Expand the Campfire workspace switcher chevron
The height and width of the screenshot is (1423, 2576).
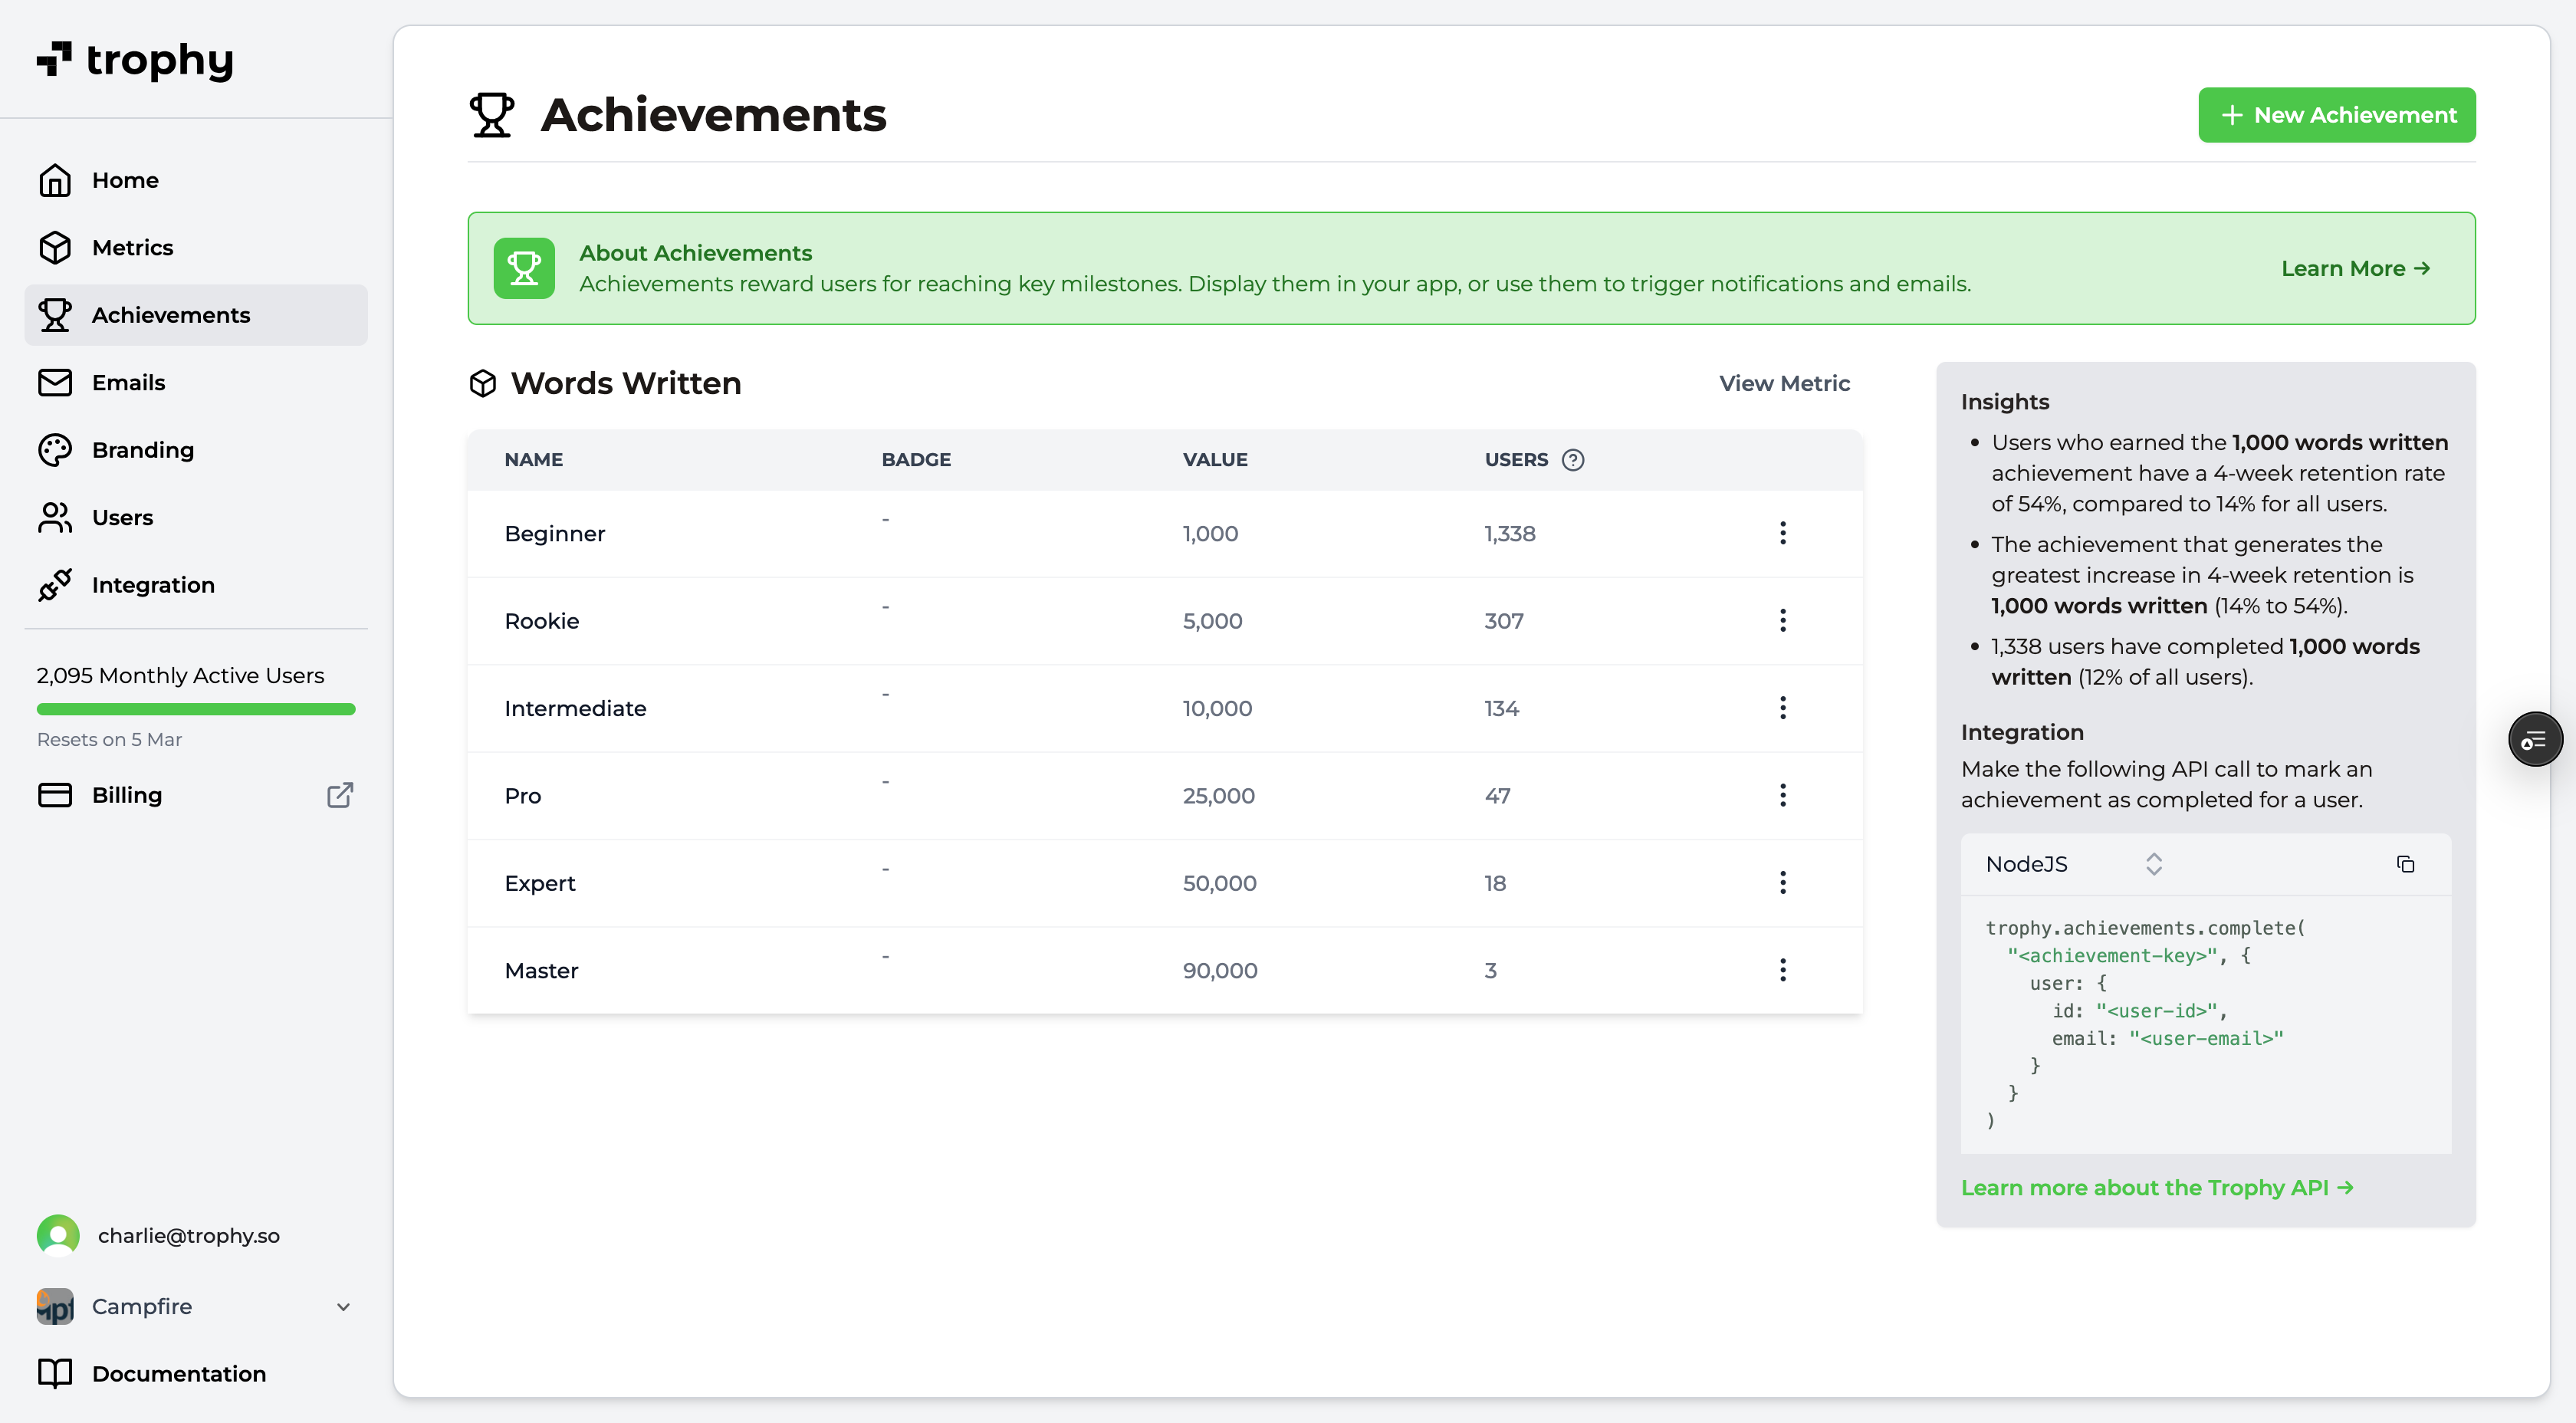coord(344,1306)
